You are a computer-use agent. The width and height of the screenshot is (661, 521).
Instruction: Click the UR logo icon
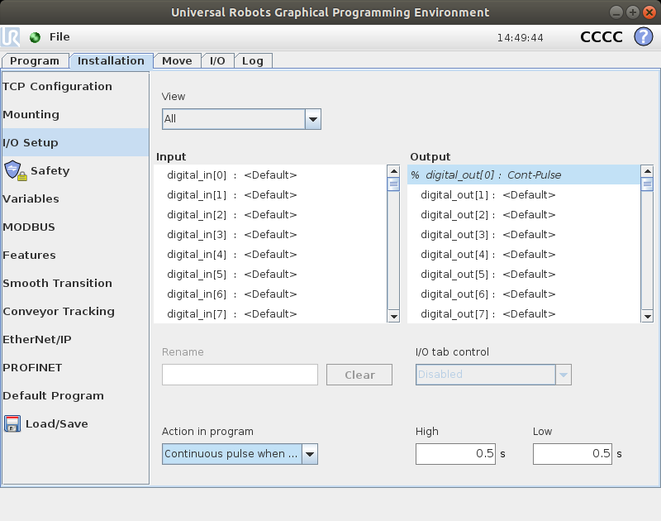(12, 37)
